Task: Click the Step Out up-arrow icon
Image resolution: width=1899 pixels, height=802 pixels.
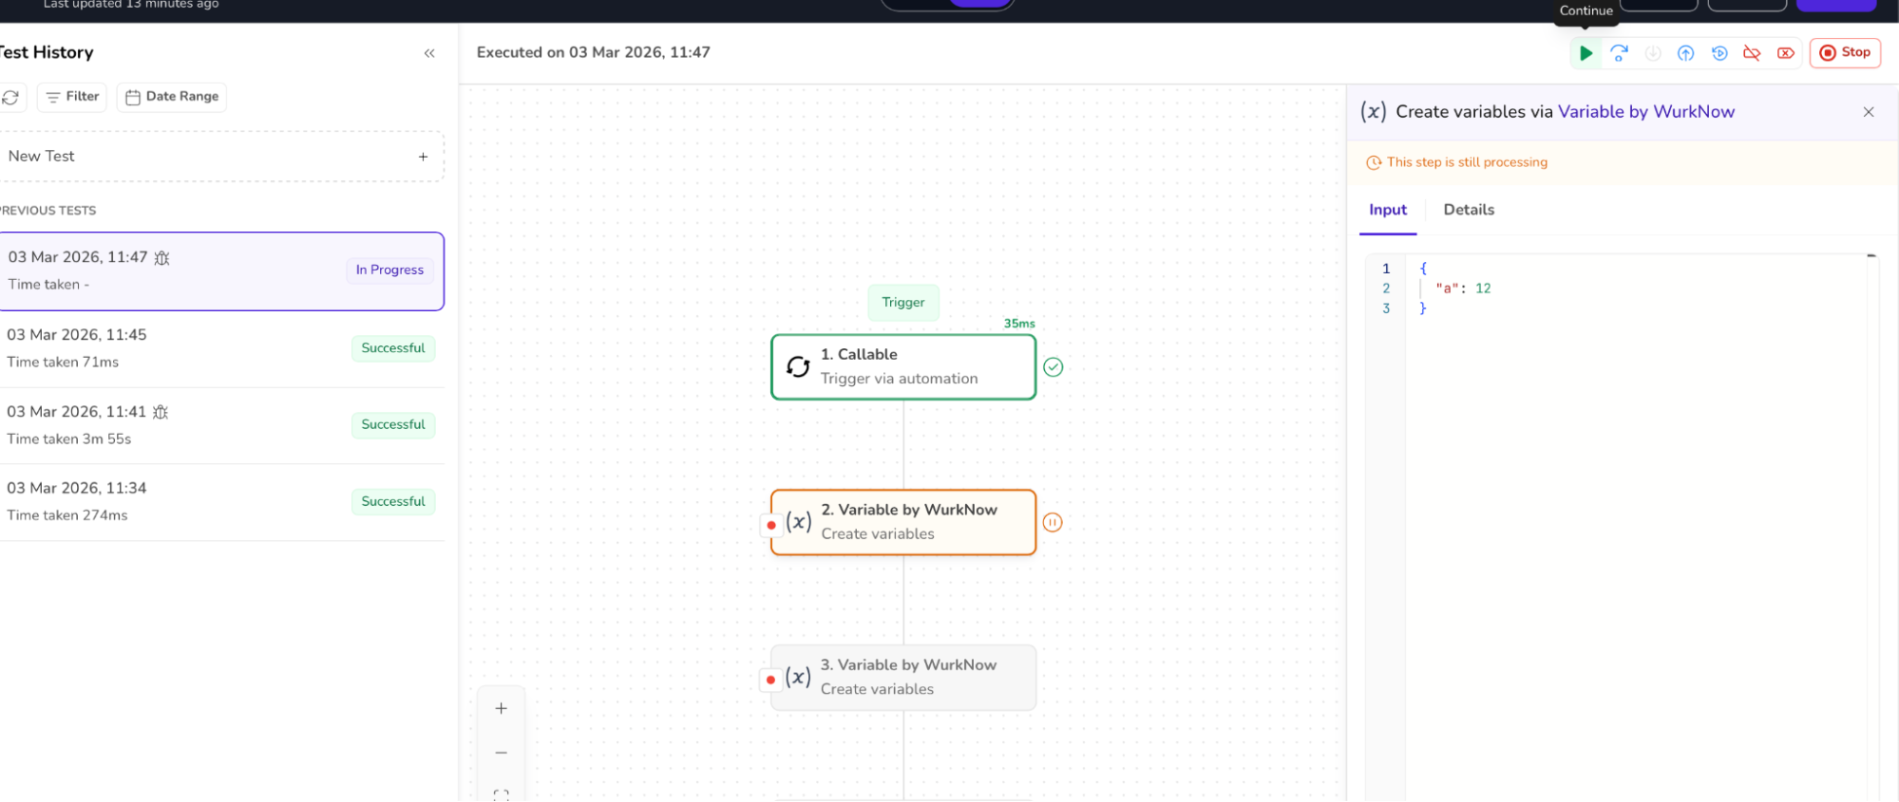Action: 1685,53
